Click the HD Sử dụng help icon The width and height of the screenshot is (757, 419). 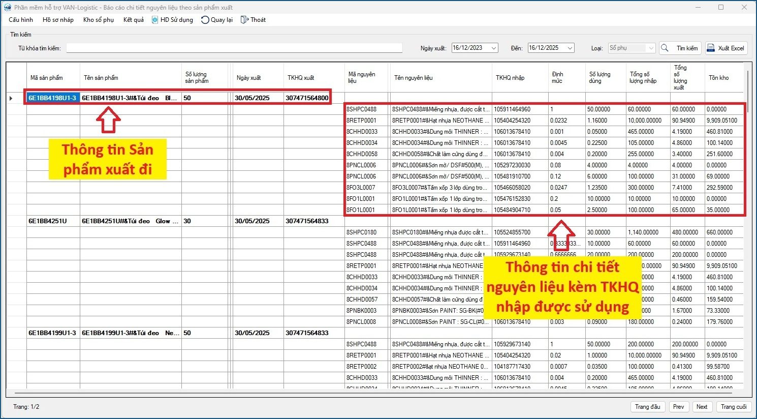point(155,20)
